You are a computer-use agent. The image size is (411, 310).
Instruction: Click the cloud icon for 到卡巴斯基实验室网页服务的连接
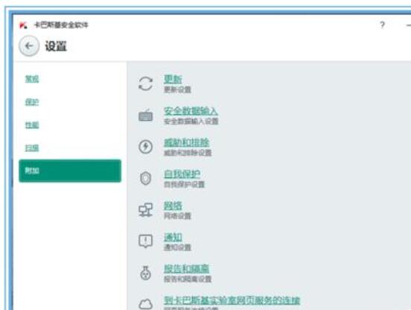(145, 304)
